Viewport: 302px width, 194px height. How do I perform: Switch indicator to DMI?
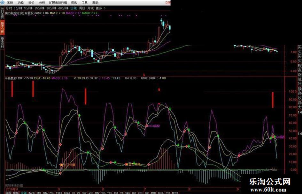coord(39,192)
